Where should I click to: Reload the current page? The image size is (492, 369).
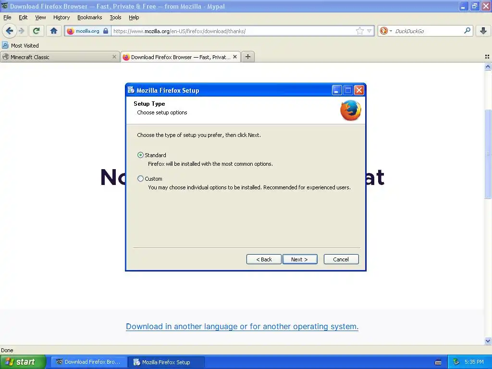(37, 31)
